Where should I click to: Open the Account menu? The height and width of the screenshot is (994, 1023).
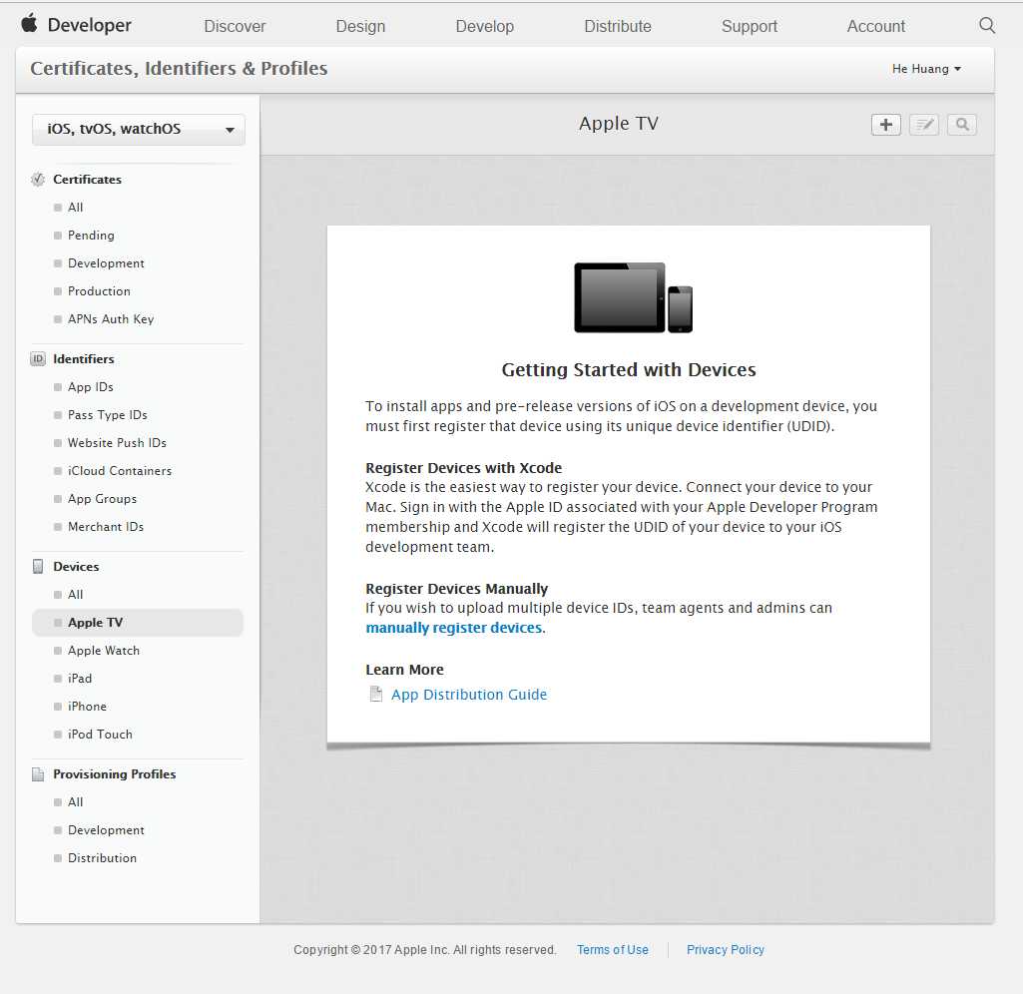coord(876,26)
